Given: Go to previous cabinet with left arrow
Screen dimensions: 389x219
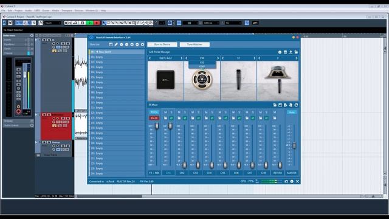Looking at the screenshot, I should [x=150, y=58].
